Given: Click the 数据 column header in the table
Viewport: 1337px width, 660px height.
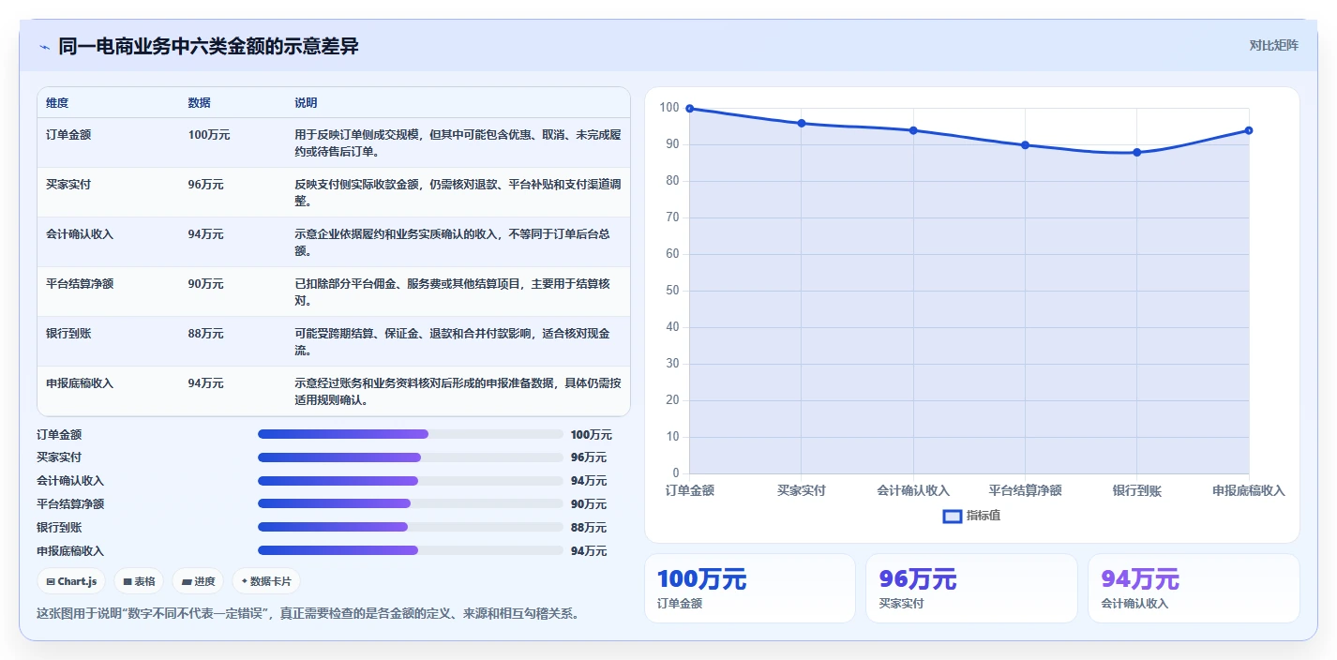Looking at the screenshot, I should (x=199, y=103).
